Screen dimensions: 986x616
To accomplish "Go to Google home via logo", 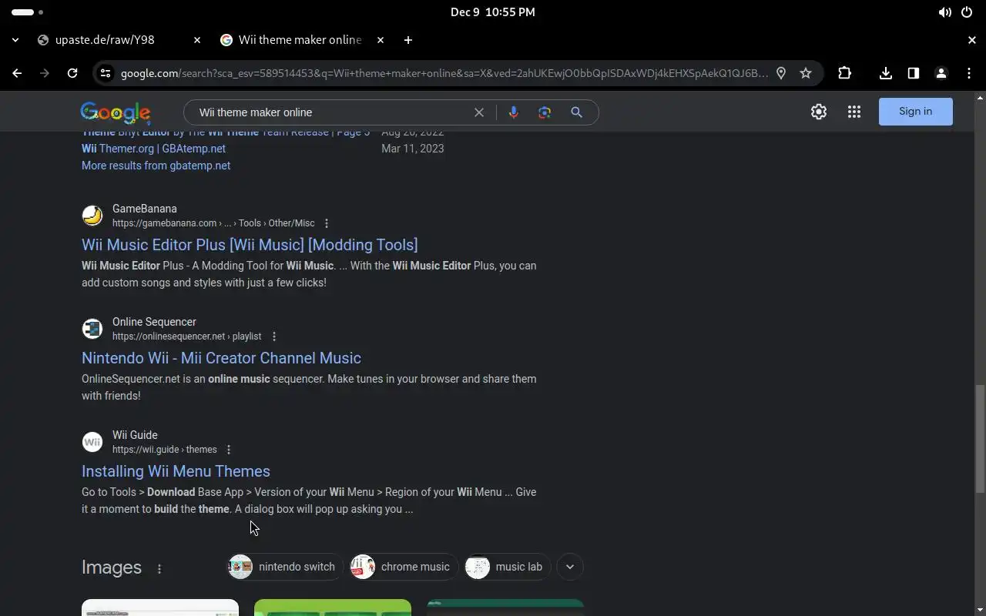I will 116,113.
